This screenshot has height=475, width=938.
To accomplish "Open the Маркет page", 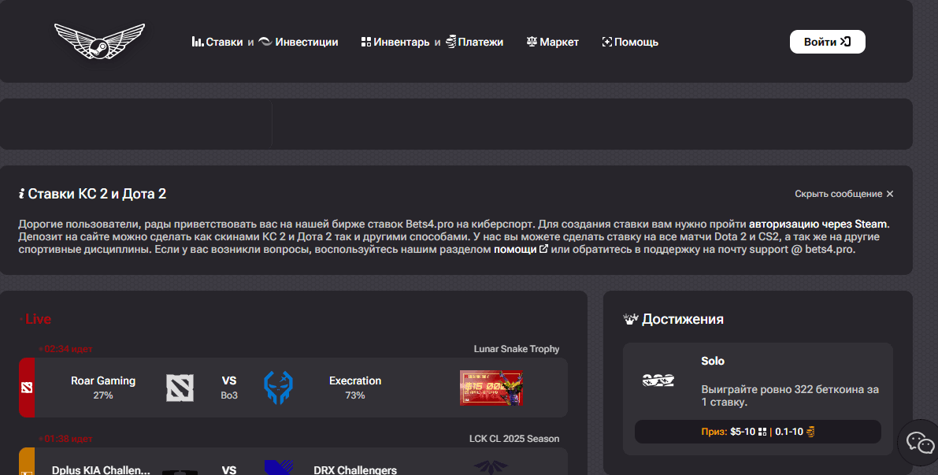I will (x=553, y=42).
